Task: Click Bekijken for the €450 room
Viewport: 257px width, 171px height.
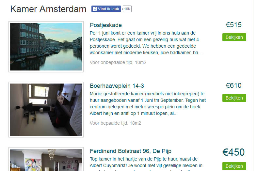Action: [234, 166]
